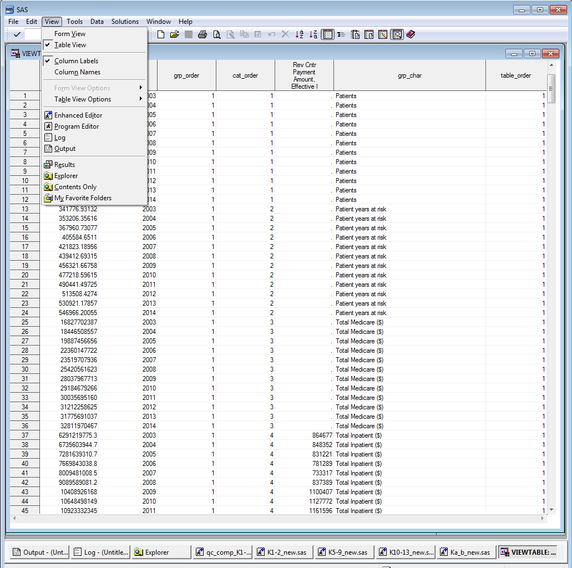This screenshot has width=572, height=568.
Task: Open the Data menu in menu bar
Action: 97,22
